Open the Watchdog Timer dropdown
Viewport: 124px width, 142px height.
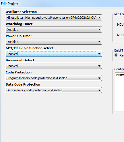pyautogui.click(x=54, y=30)
